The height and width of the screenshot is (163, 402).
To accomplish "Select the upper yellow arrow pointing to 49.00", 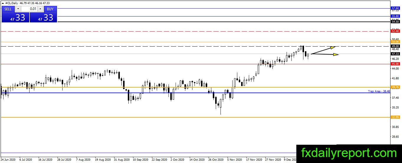I will (323, 50).
